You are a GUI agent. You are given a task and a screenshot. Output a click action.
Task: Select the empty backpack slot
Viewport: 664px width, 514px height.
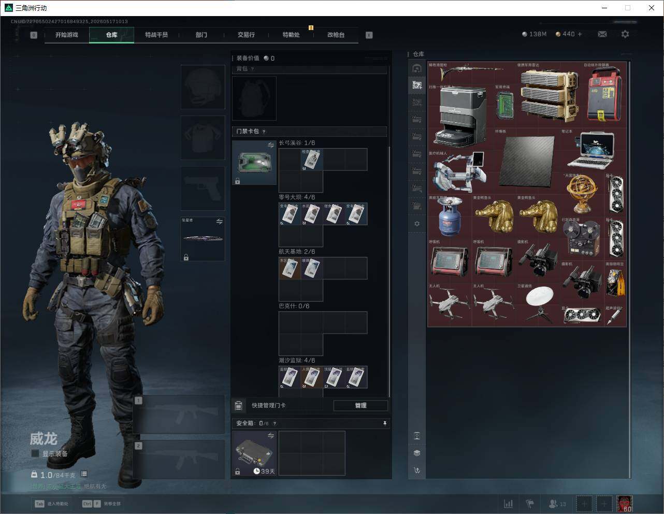(254, 98)
